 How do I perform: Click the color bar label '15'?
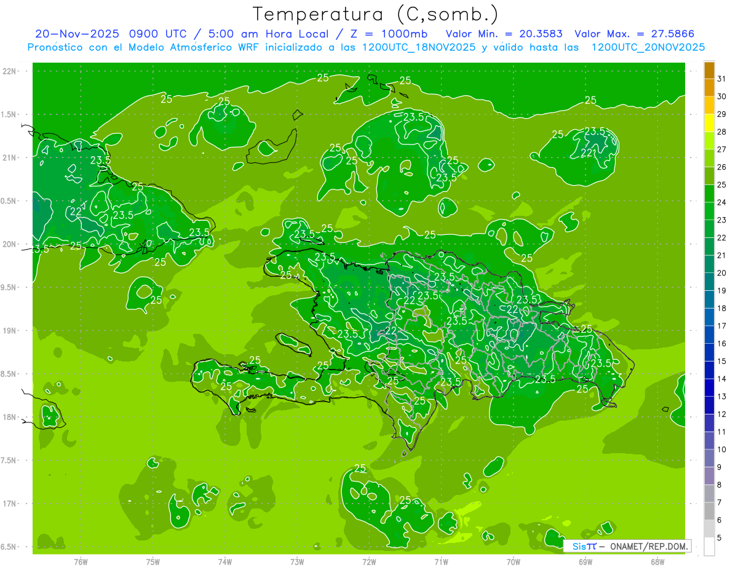coord(722,361)
